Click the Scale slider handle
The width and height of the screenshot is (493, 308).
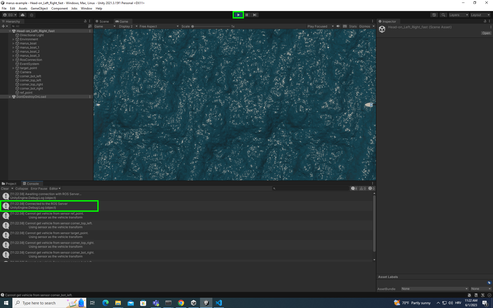pos(193,26)
